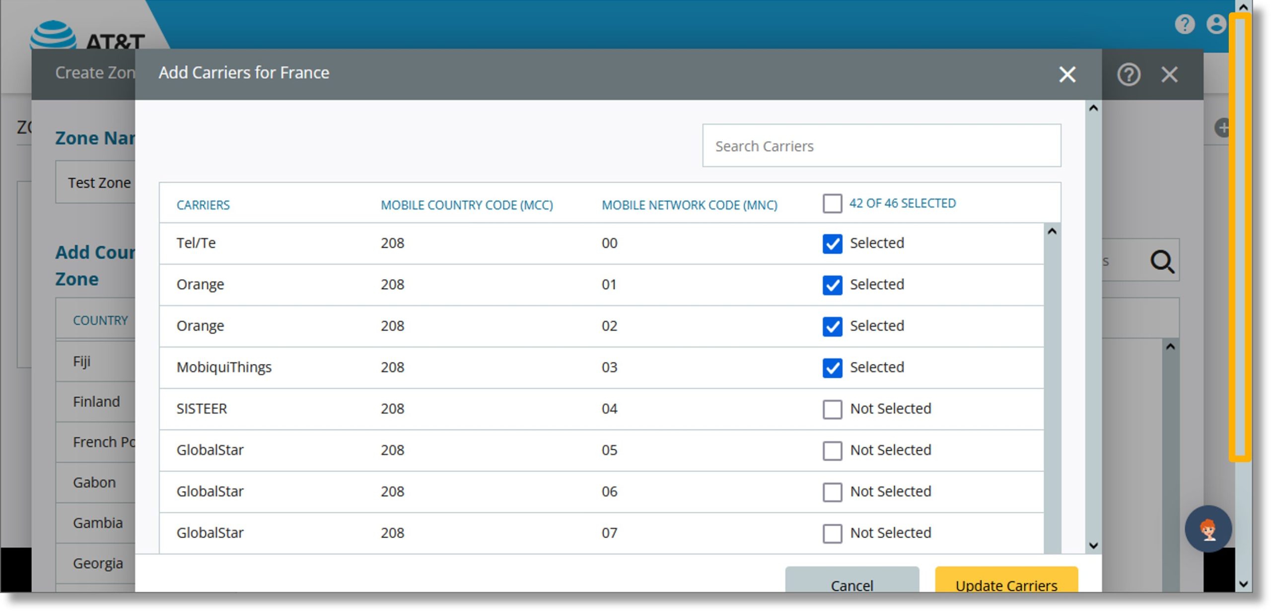Click the plus add icon at right edge
The height and width of the screenshot is (611, 1271).
click(x=1222, y=127)
